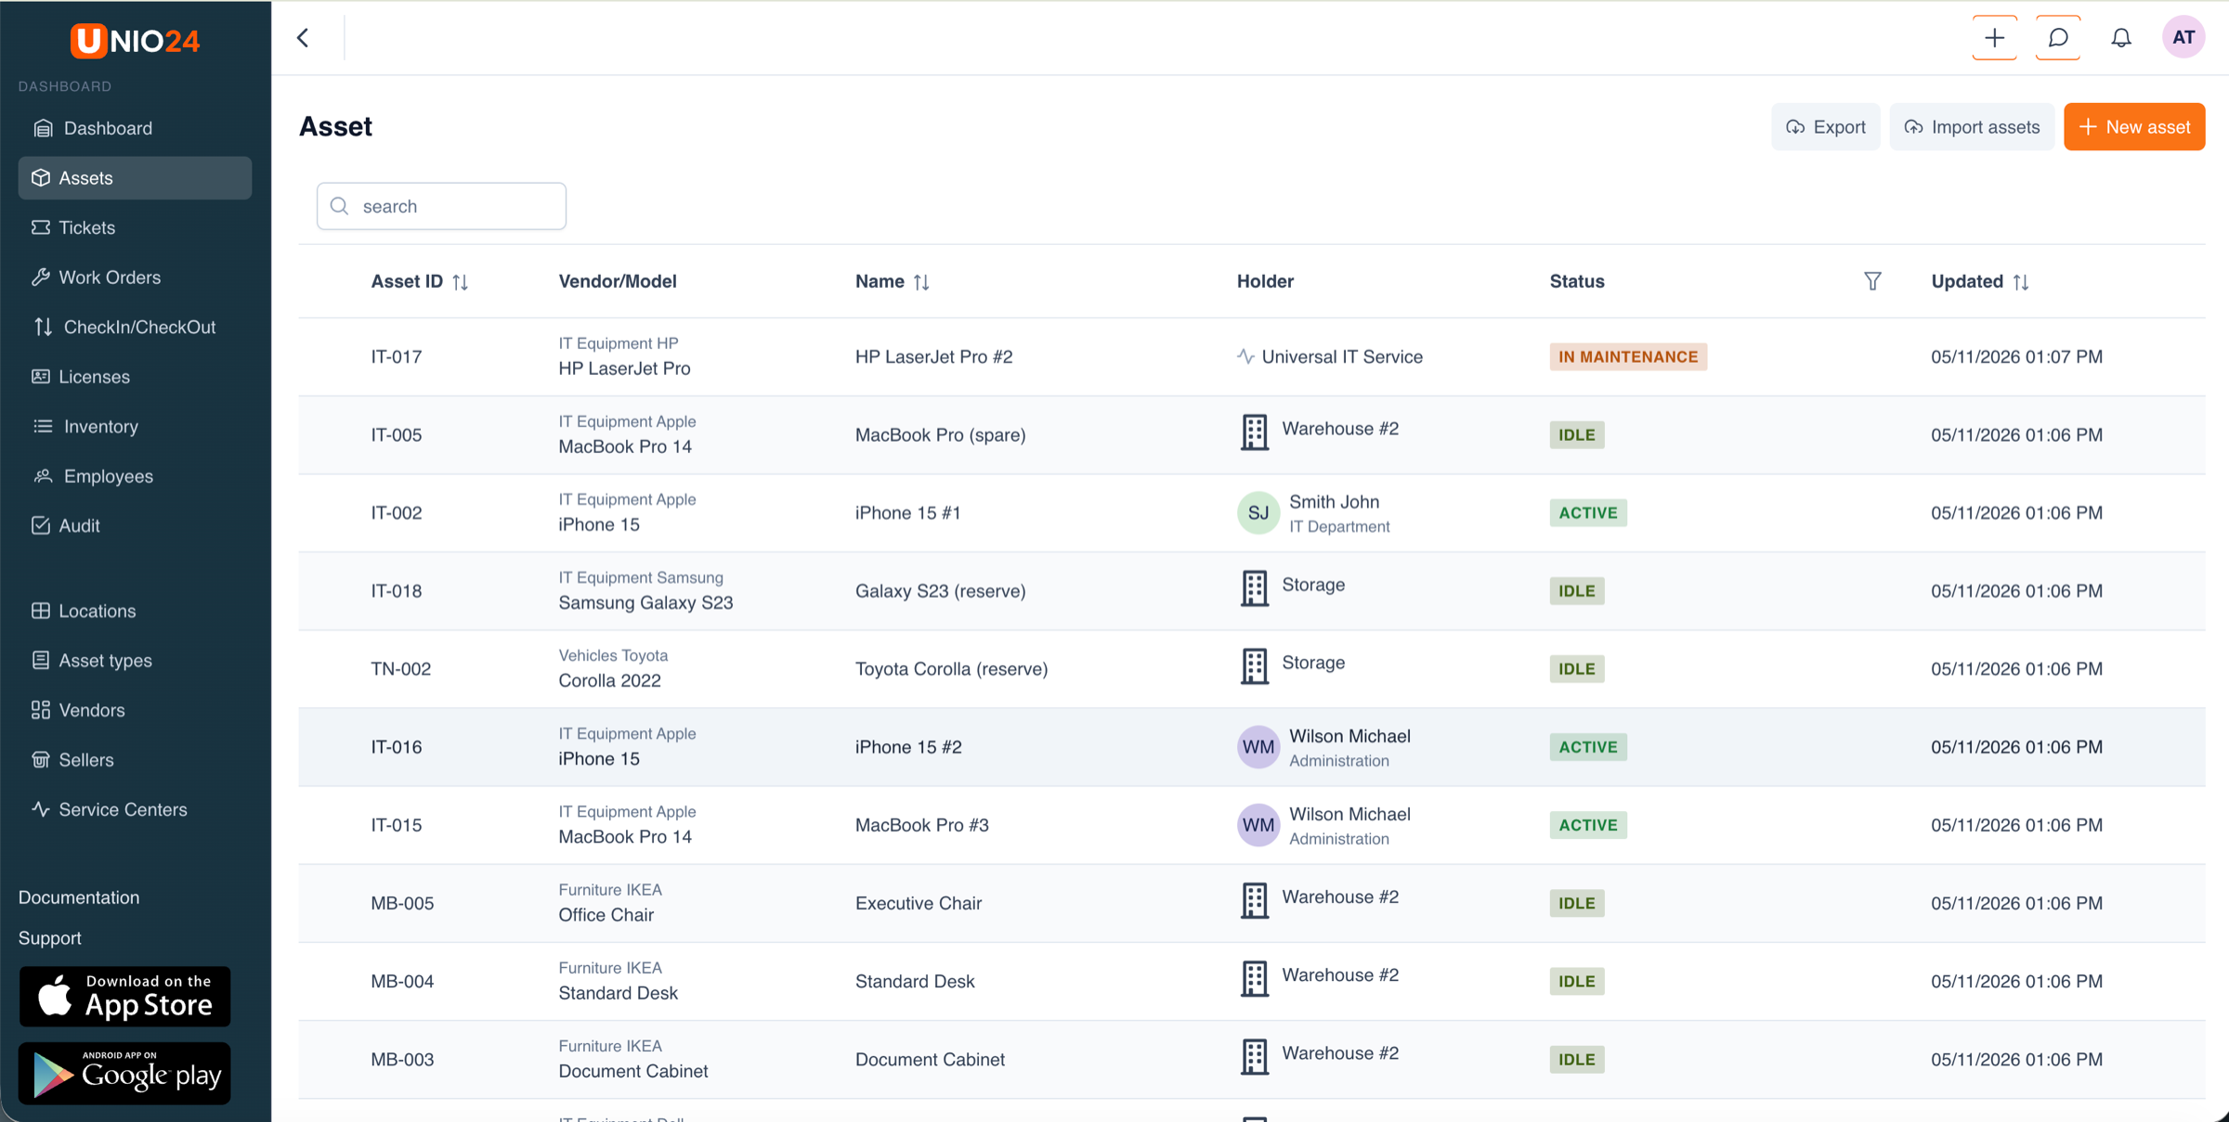Open Inventory in the sidebar

(x=135, y=426)
